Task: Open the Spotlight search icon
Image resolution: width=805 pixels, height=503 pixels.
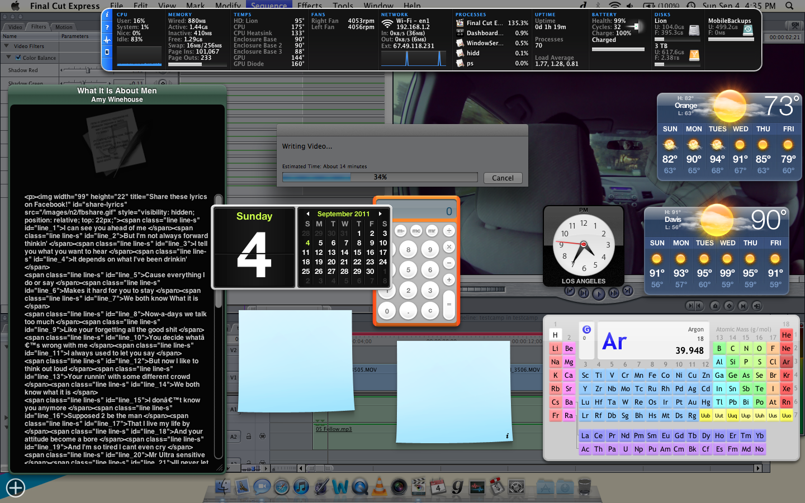Action: [x=789, y=6]
